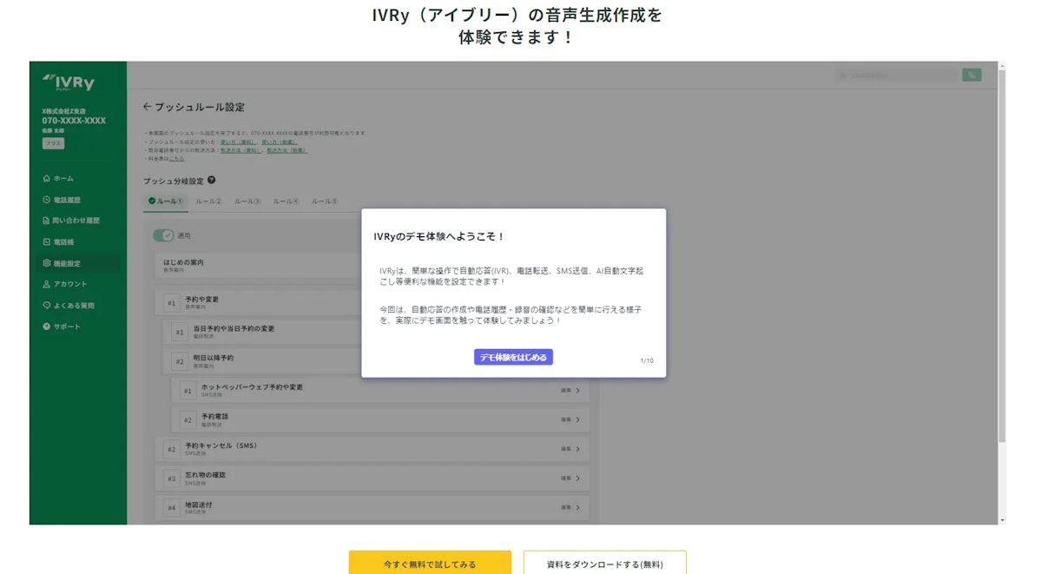
Task: Click the scrollbar up arrow
Action: pos(1002,66)
